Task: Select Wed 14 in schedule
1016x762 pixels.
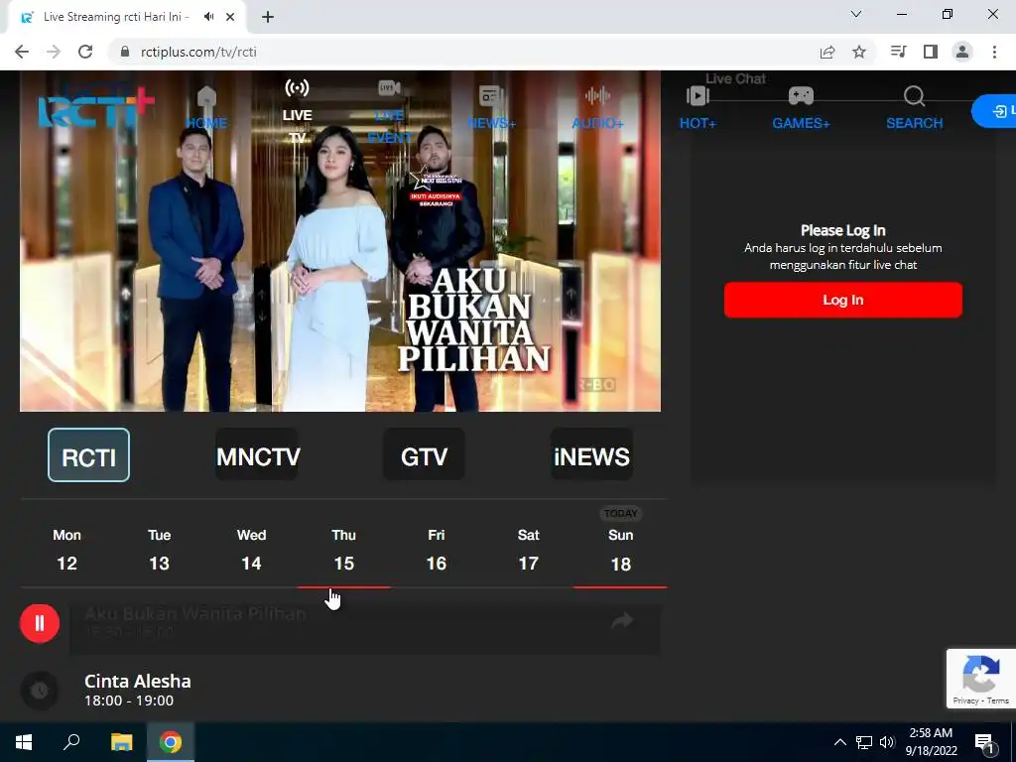Action: tap(251, 550)
